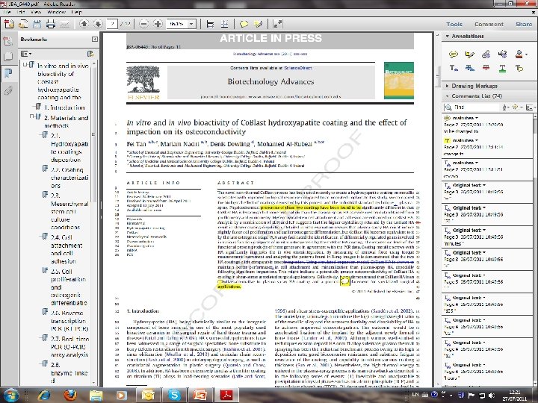Screen dimensions: 538x403
Task: Open the Stamp tool dropdown arrow
Action: coord(526,54)
